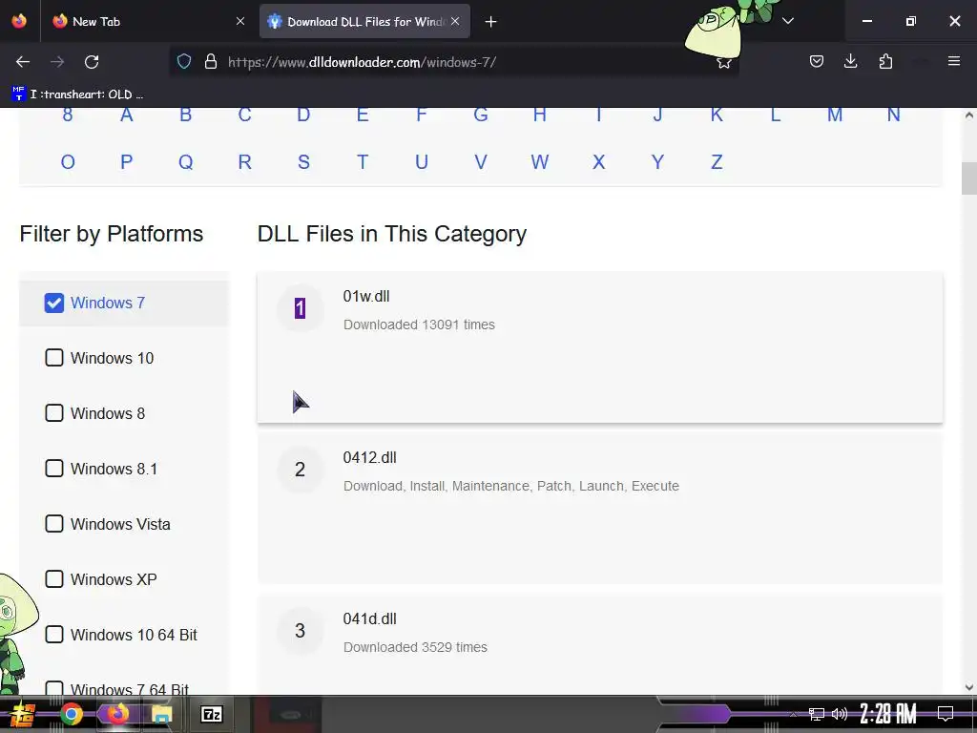The width and height of the screenshot is (977, 733).
Task: Bookmark this page with the star
Action: (723, 62)
